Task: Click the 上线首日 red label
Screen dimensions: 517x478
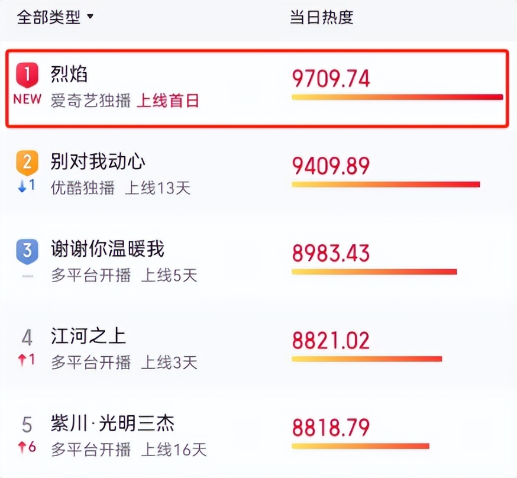Action: pyautogui.click(x=168, y=101)
